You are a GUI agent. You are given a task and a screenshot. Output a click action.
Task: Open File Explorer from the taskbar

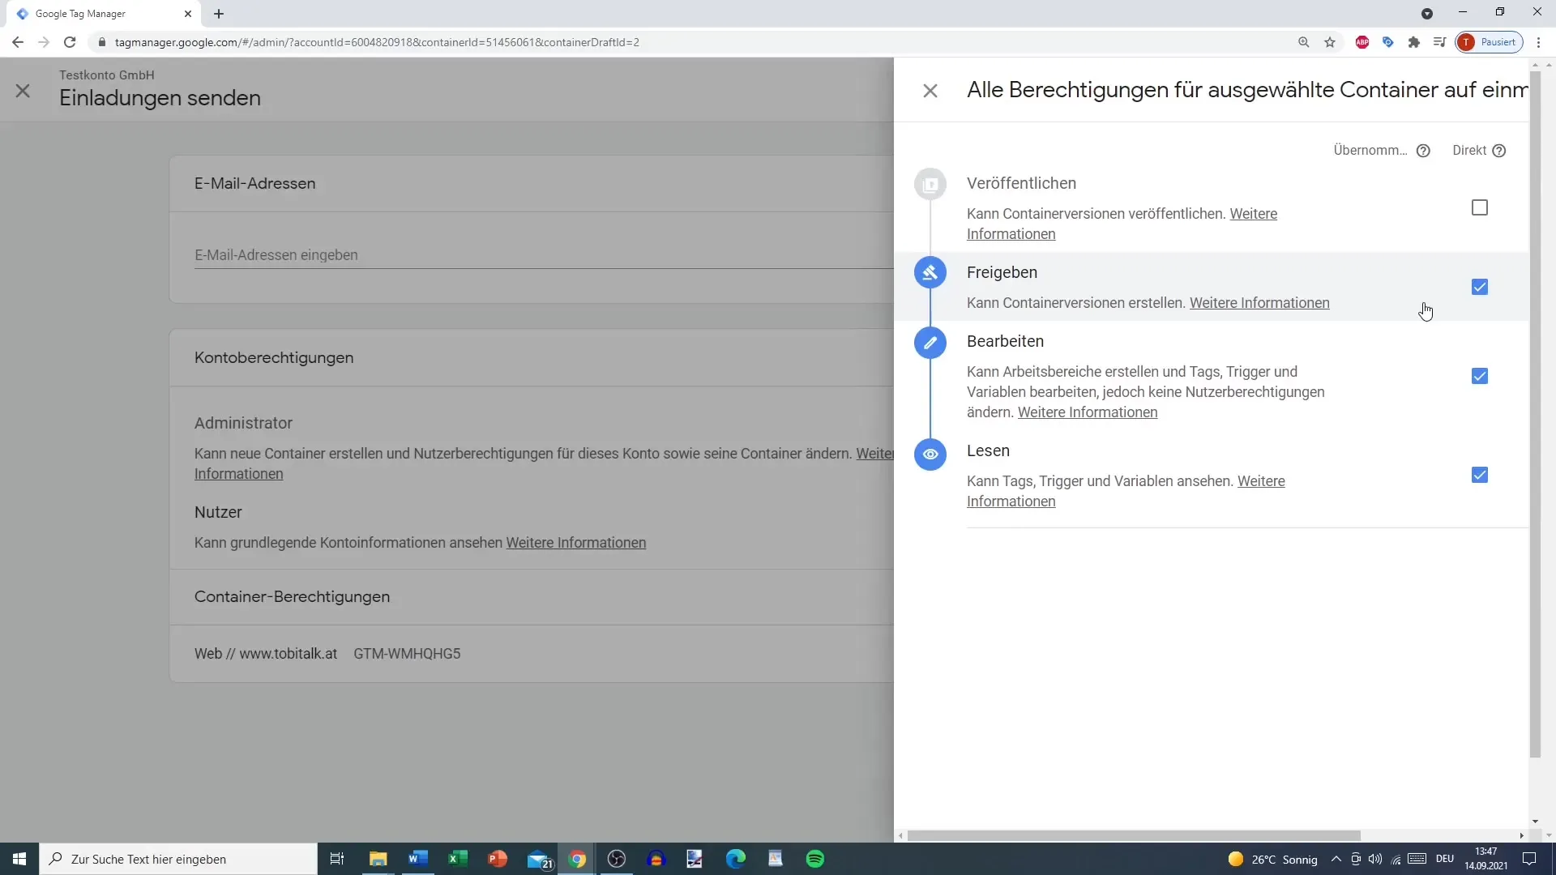[378, 859]
